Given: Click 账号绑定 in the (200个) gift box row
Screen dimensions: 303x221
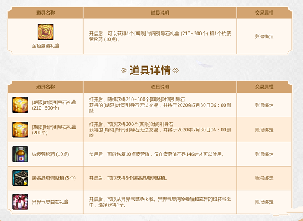Looking at the screenshot, I should pos(264,130).
